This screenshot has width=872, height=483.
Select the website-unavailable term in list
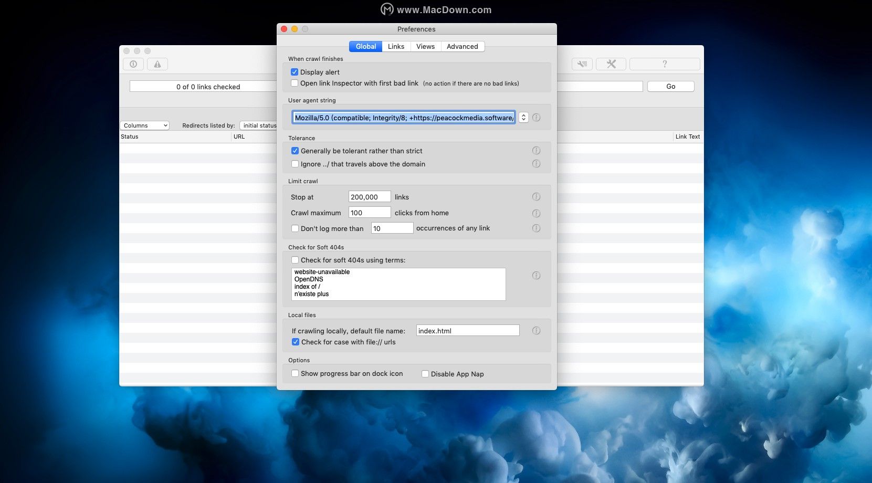tap(322, 272)
